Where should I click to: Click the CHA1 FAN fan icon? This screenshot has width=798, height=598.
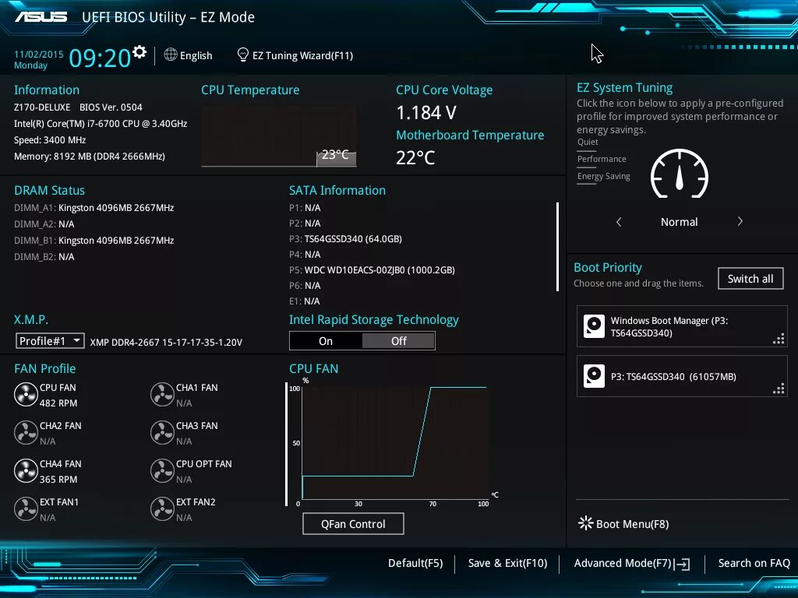162,395
